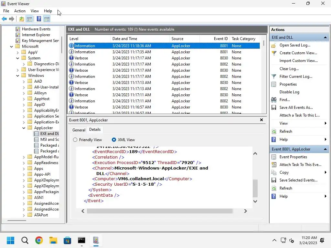Open Chrome from the taskbar

coord(39,240)
